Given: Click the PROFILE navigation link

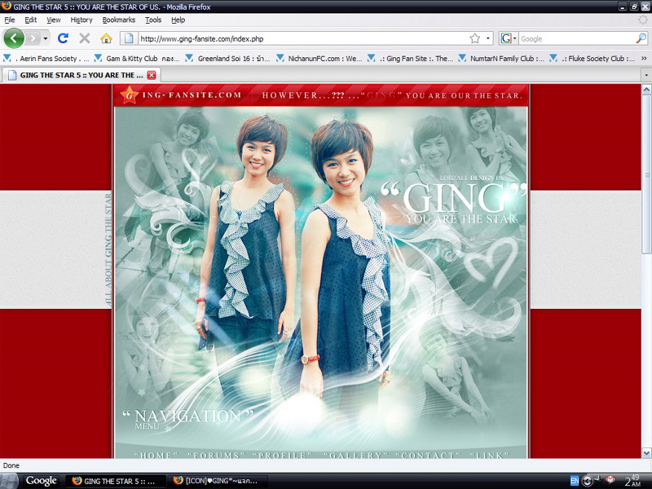Looking at the screenshot, I should point(283,455).
